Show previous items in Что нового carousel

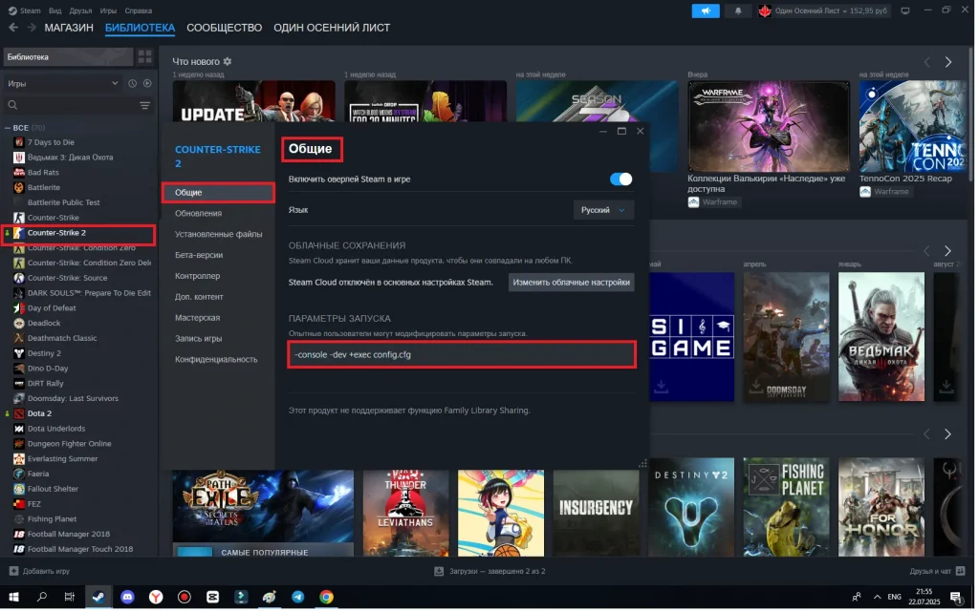coord(927,62)
